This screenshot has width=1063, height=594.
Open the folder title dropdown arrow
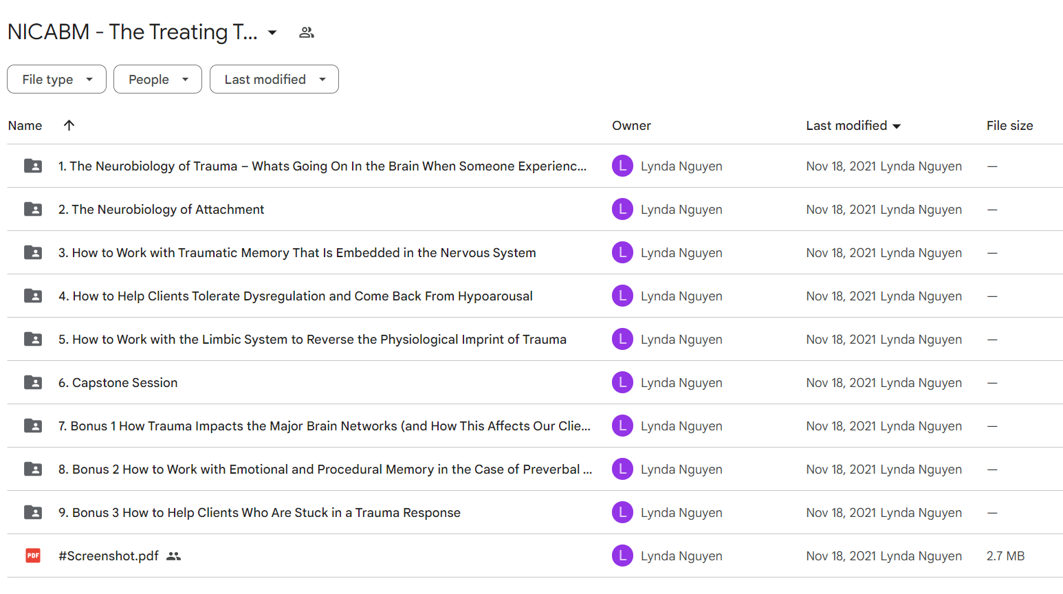[272, 32]
